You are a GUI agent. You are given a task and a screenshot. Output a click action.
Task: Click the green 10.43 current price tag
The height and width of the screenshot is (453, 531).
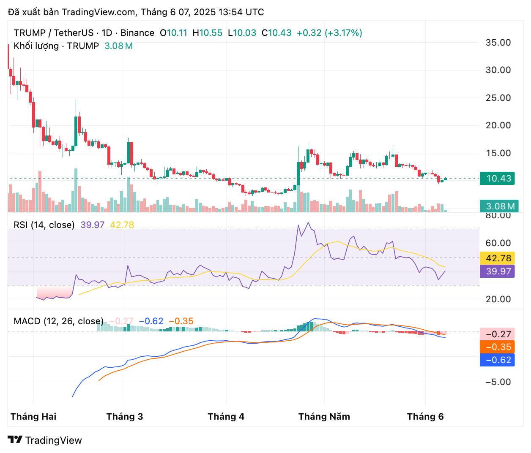coord(497,179)
